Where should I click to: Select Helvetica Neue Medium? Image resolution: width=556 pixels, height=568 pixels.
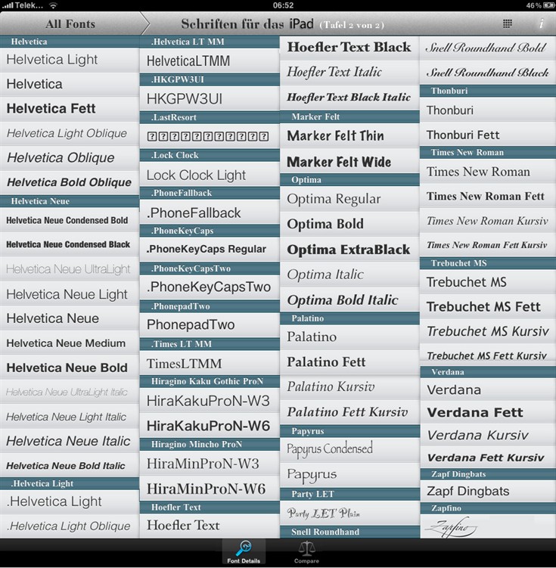tap(70, 343)
